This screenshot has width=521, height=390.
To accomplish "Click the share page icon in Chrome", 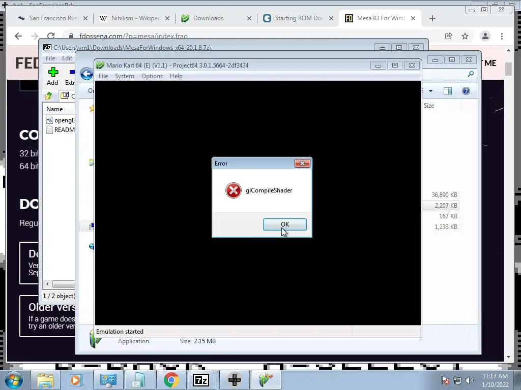I will click(449, 36).
